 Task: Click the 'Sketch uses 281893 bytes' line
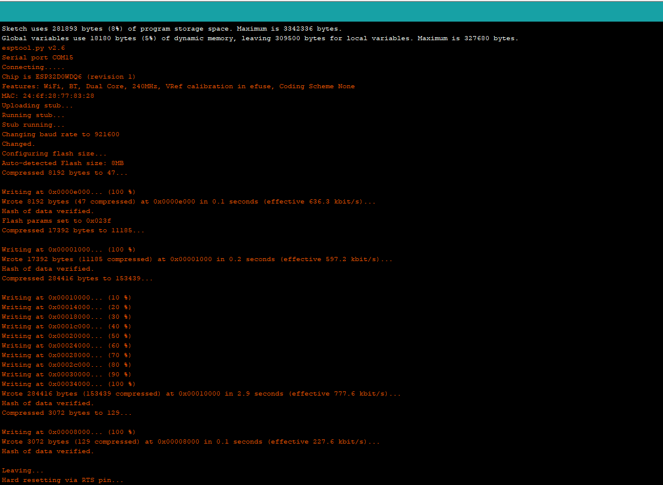172,29
